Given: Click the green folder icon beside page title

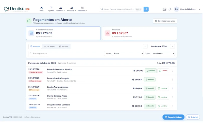Looking at the screenshot, I should click(x=29, y=21).
